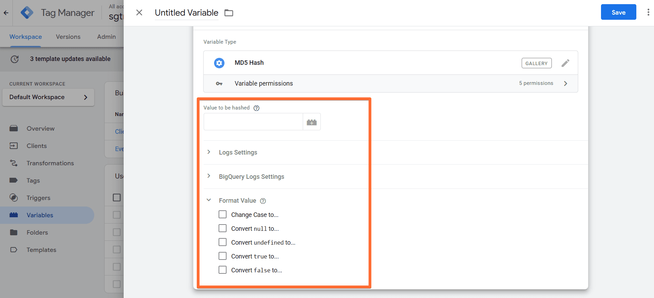Click the Tags sidebar icon
Image resolution: width=654 pixels, height=298 pixels.
(x=14, y=181)
